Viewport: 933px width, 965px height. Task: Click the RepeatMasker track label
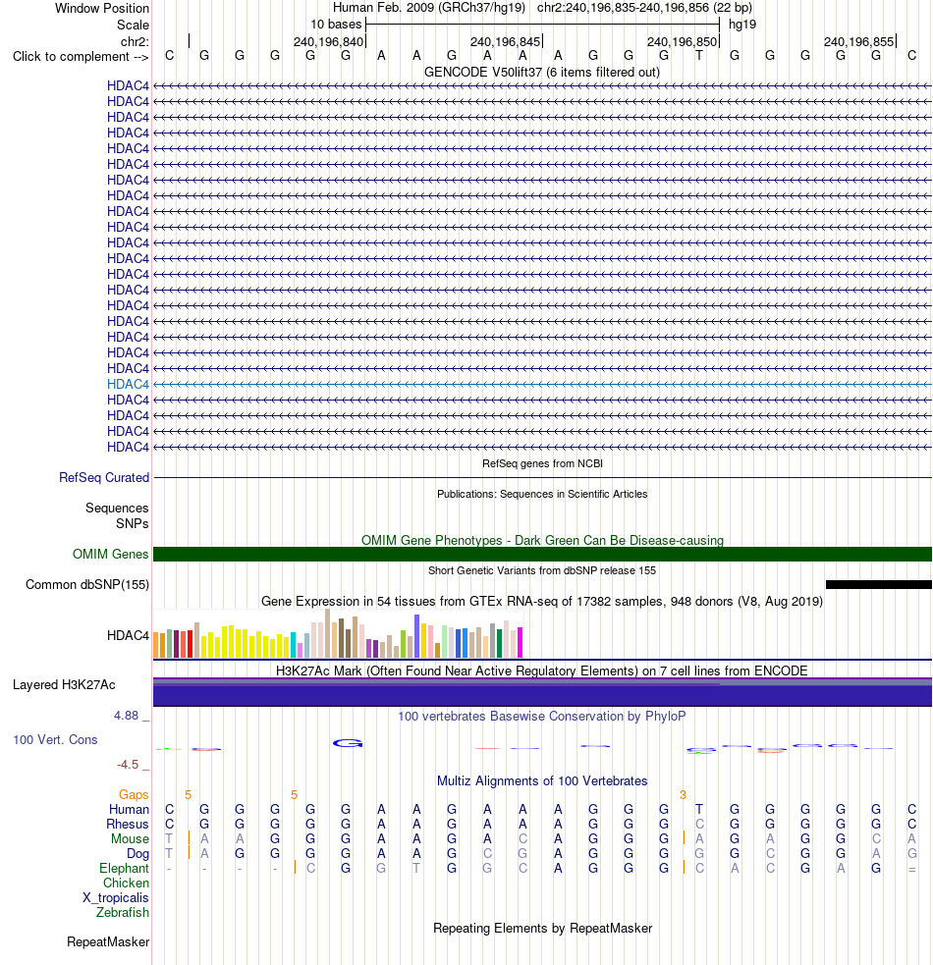click(x=108, y=942)
